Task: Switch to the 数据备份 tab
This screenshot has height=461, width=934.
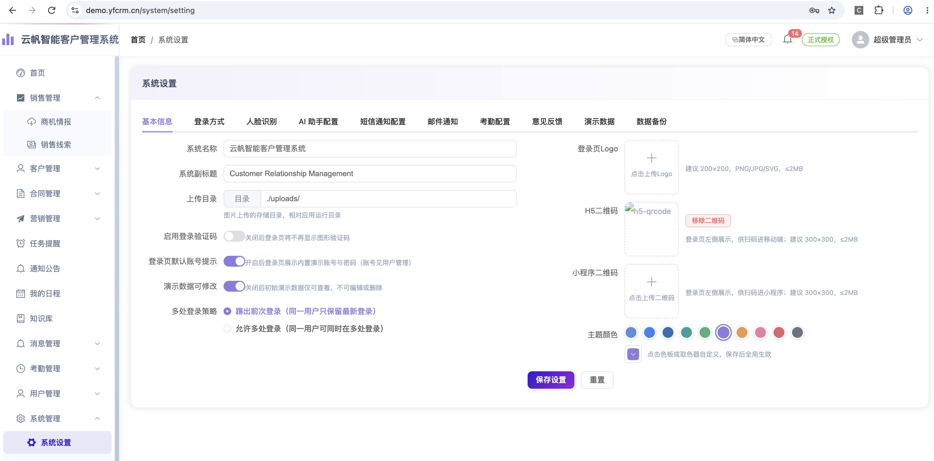Action: pos(652,122)
